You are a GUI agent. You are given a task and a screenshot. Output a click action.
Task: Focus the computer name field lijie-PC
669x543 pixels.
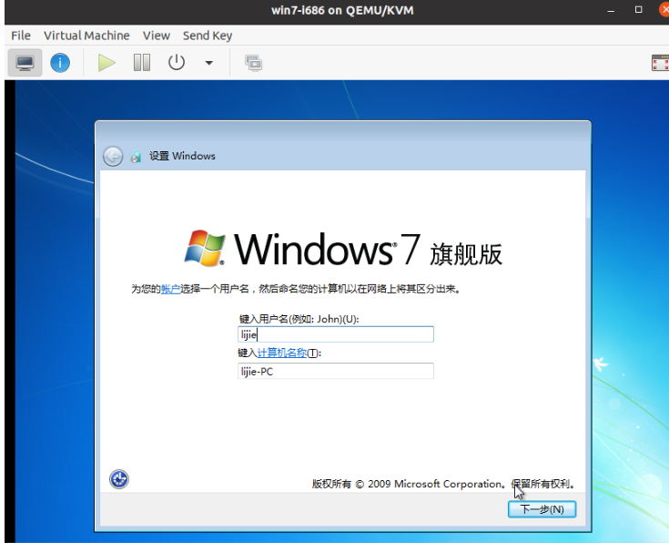click(x=336, y=371)
